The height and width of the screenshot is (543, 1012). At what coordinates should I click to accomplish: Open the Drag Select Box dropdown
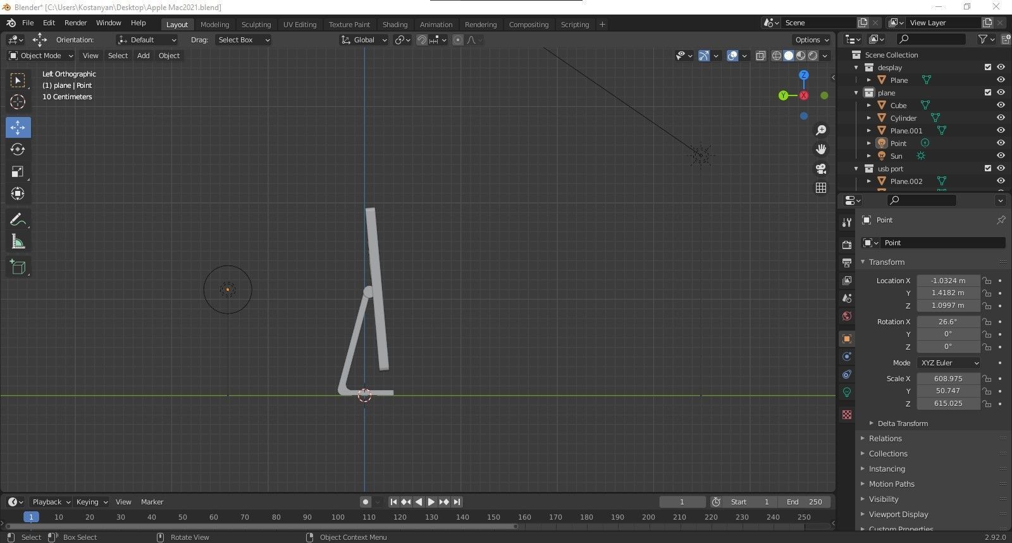[243, 40]
